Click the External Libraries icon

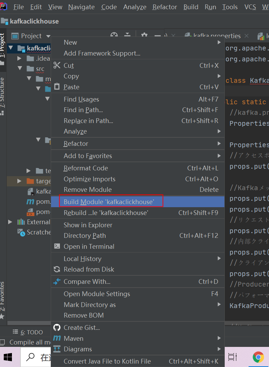click(x=21, y=222)
